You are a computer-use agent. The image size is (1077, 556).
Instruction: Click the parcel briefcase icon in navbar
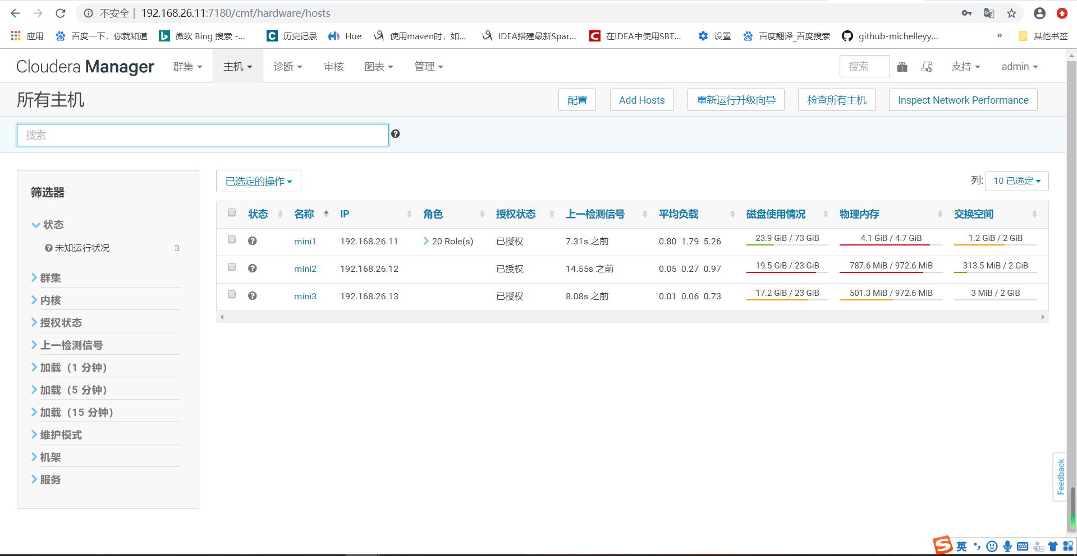click(902, 67)
